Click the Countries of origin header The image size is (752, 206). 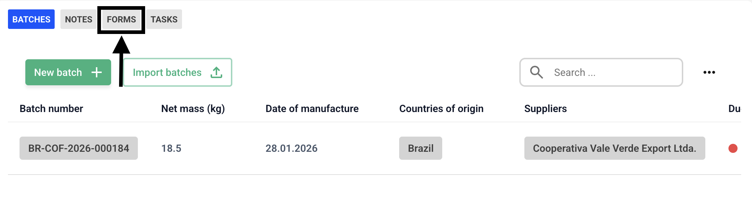pos(441,108)
